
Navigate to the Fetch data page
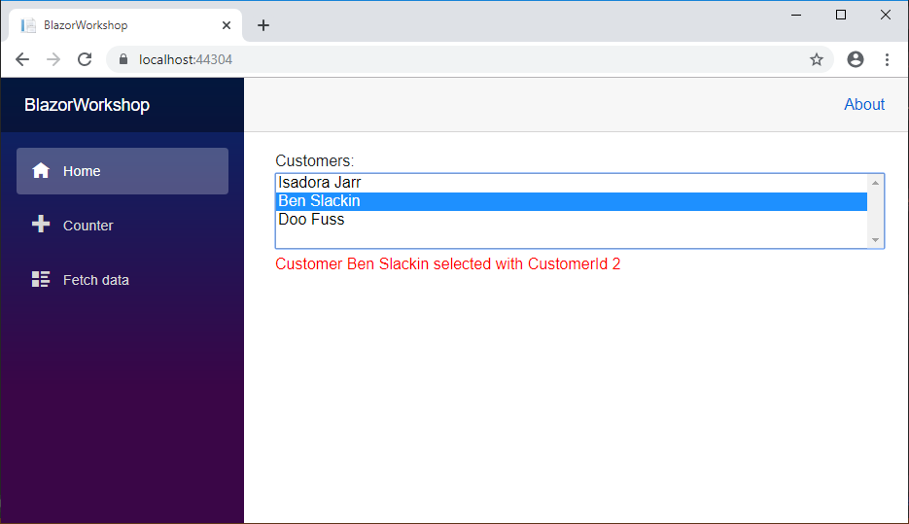[x=122, y=279]
